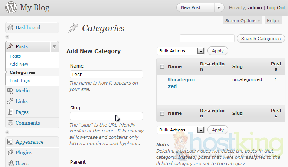Click the Search Categories button
The image size is (288, 167).
(x=261, y=39)
